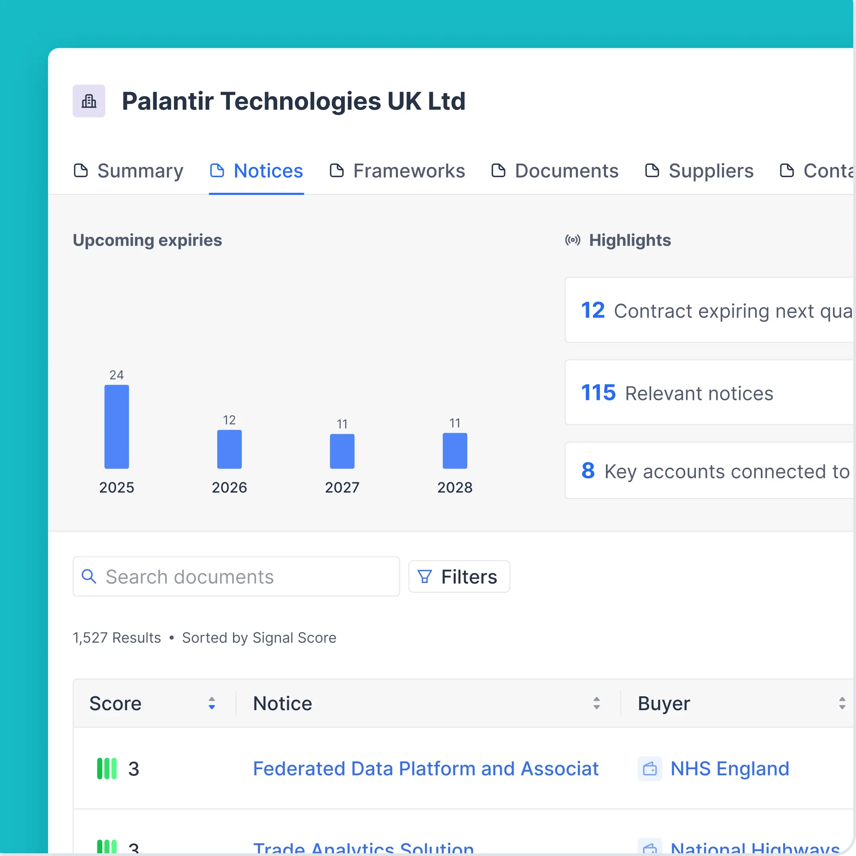
Task: Open the Summary tab
Action: (x=128, y=171)
